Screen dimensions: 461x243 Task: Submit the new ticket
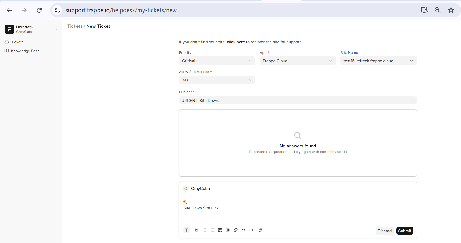pyautogui.click(x=405, y=231)
